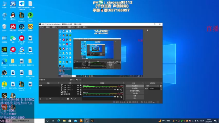Open the 帮助(H) menu
The image size is (219, 123).
coord(85,27)
